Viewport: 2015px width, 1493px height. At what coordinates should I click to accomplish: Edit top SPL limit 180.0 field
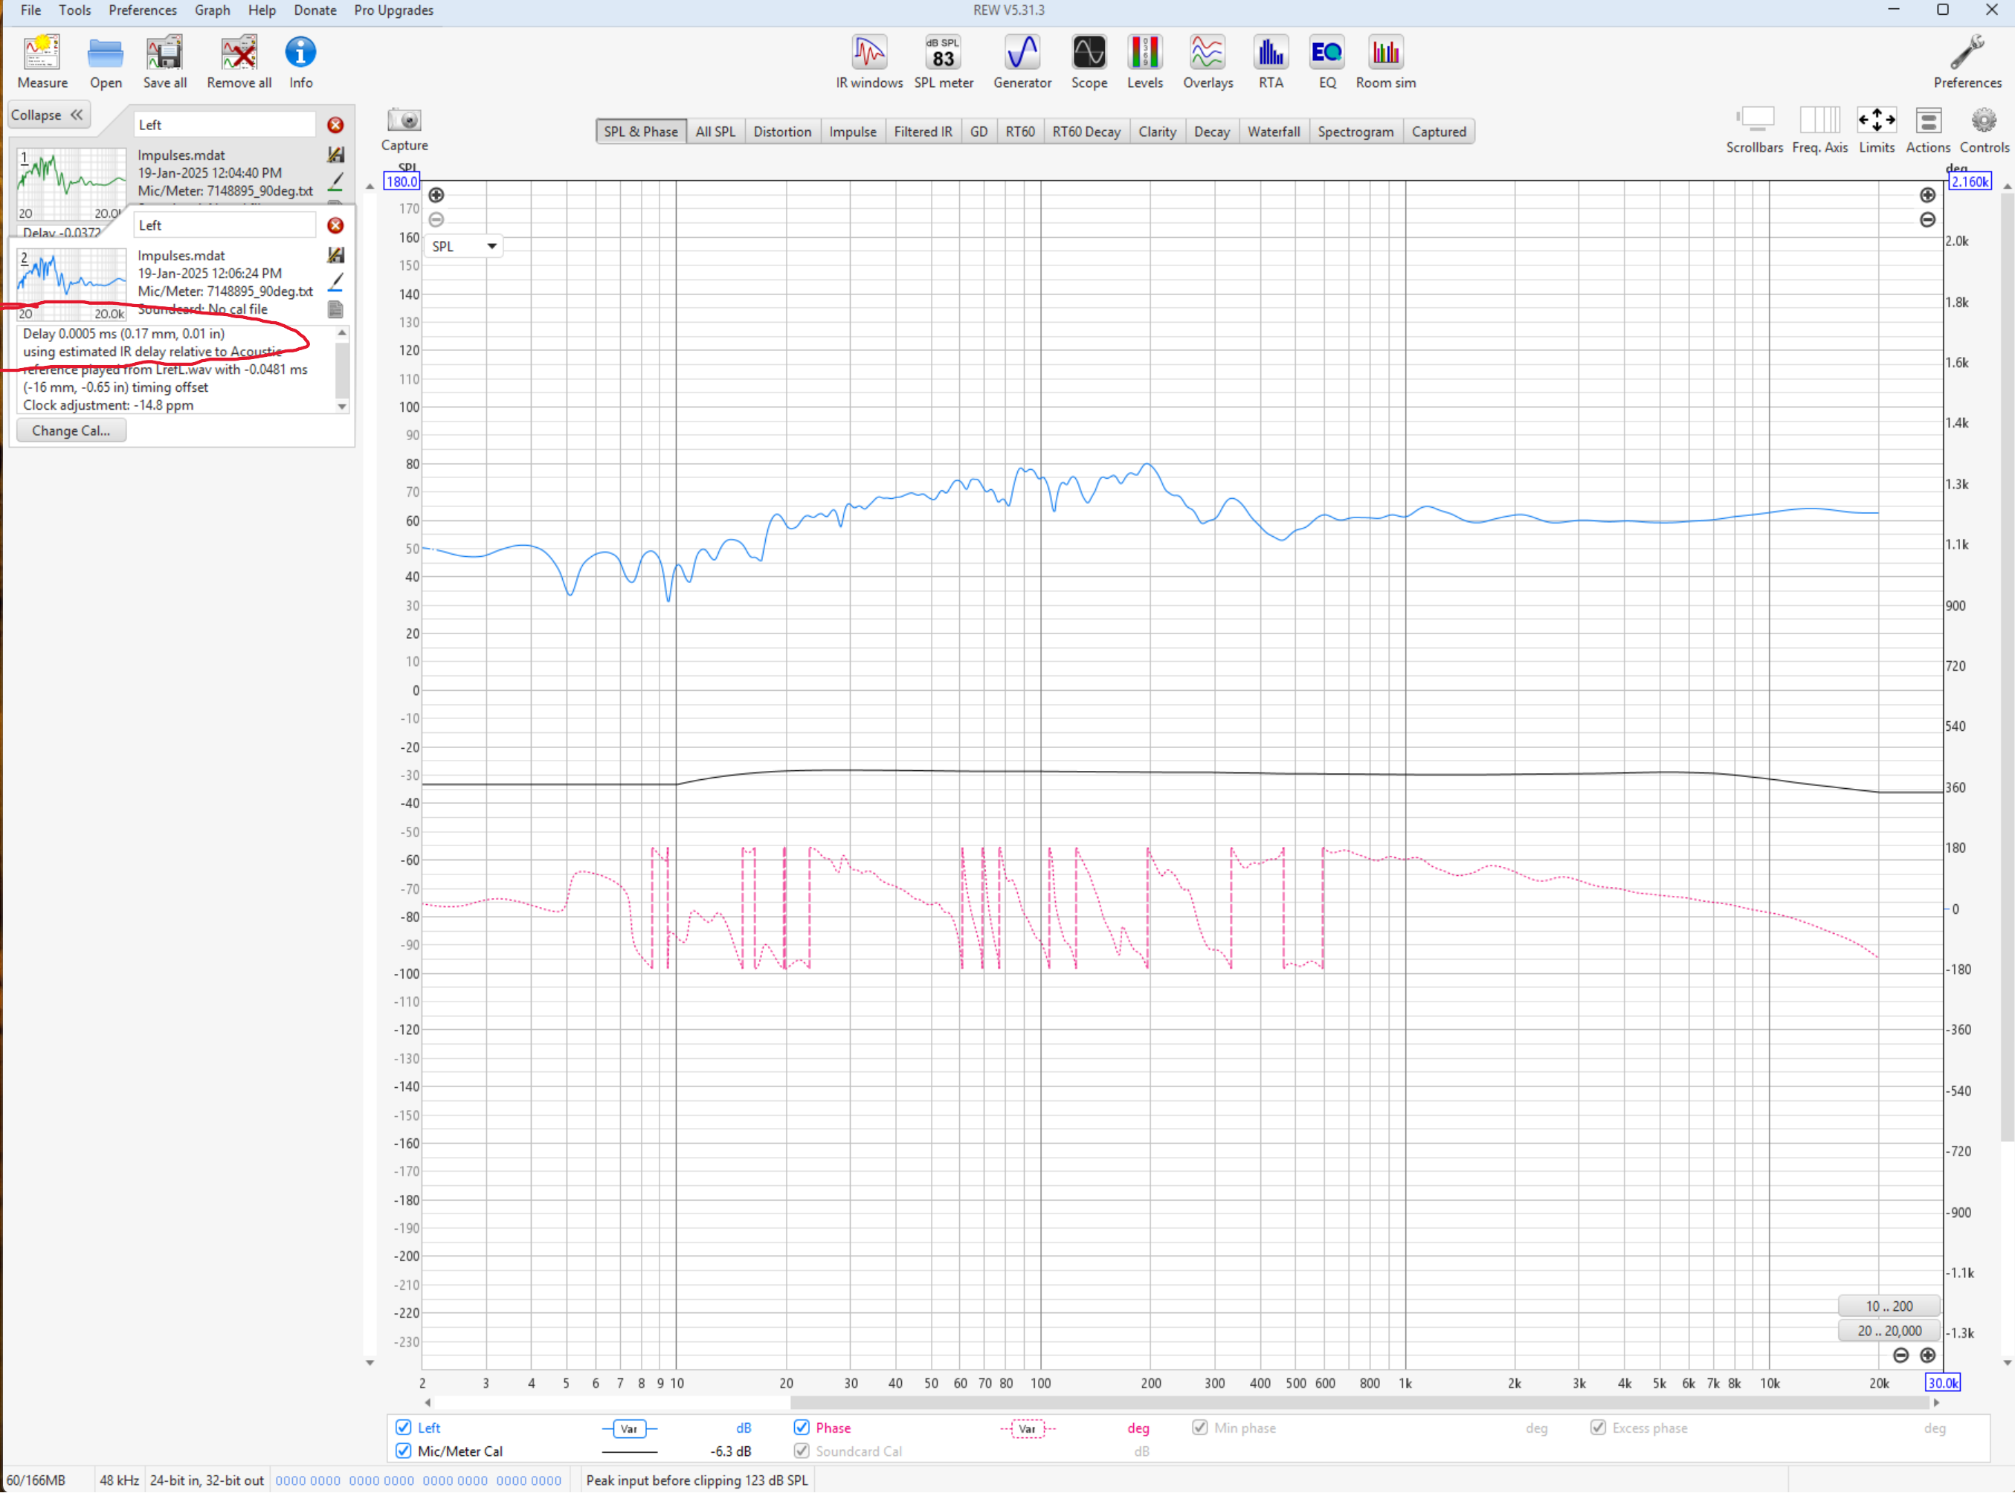coord(402,181)
